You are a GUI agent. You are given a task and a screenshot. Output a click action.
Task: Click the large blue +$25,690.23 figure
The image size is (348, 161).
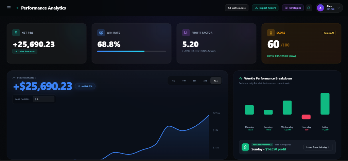tap(43, 86)
